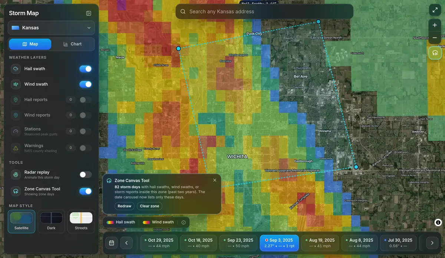The width and height of the screenshot is (445, 258).
Task: Click the Bel Aire map label
Action: point(300,76)
